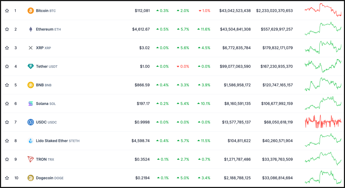Click Ethereum's 11.6% weekly change

204,29
